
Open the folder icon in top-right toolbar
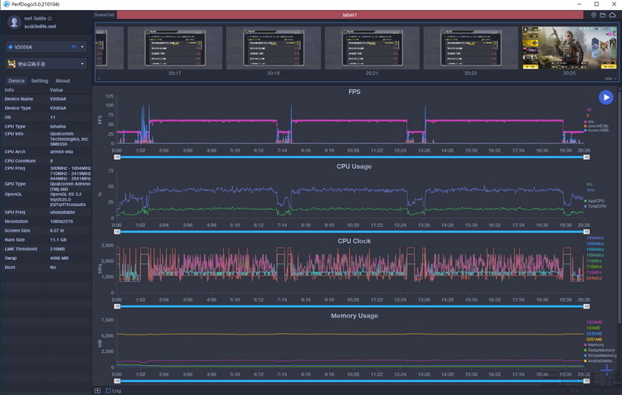pos(603,15)
